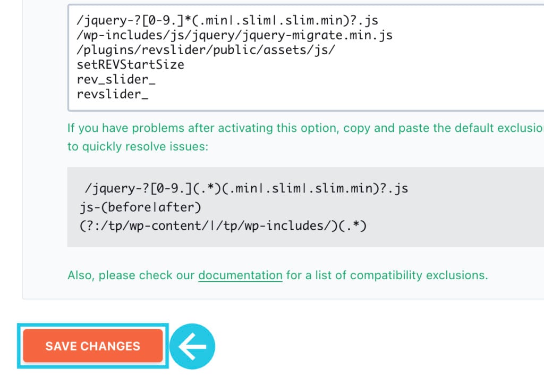
Task: Click the revslider_ entry in the textarea
Action: pos(113,94)
